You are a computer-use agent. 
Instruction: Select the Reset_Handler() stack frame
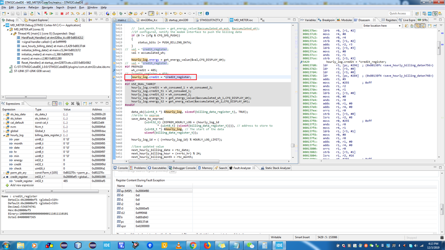pyautogui.click(x=54, y=63)
